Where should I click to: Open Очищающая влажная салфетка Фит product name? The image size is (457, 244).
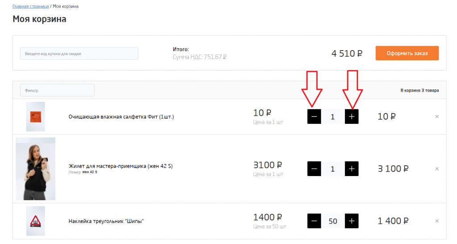(x=121, y=117)
